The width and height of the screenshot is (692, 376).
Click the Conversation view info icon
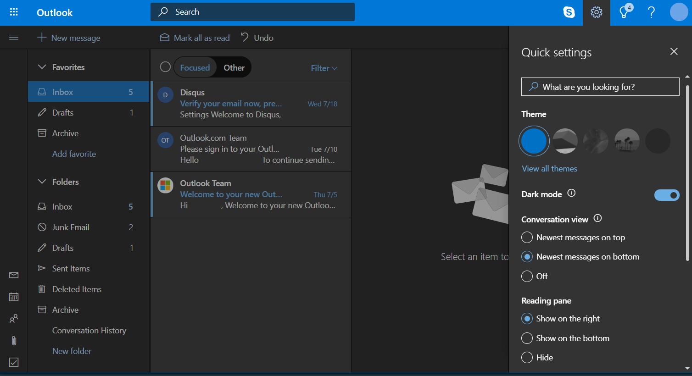click(x=597, y=218)
